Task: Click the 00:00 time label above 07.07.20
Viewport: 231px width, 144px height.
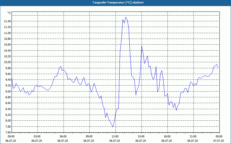Action: point(219,137)
